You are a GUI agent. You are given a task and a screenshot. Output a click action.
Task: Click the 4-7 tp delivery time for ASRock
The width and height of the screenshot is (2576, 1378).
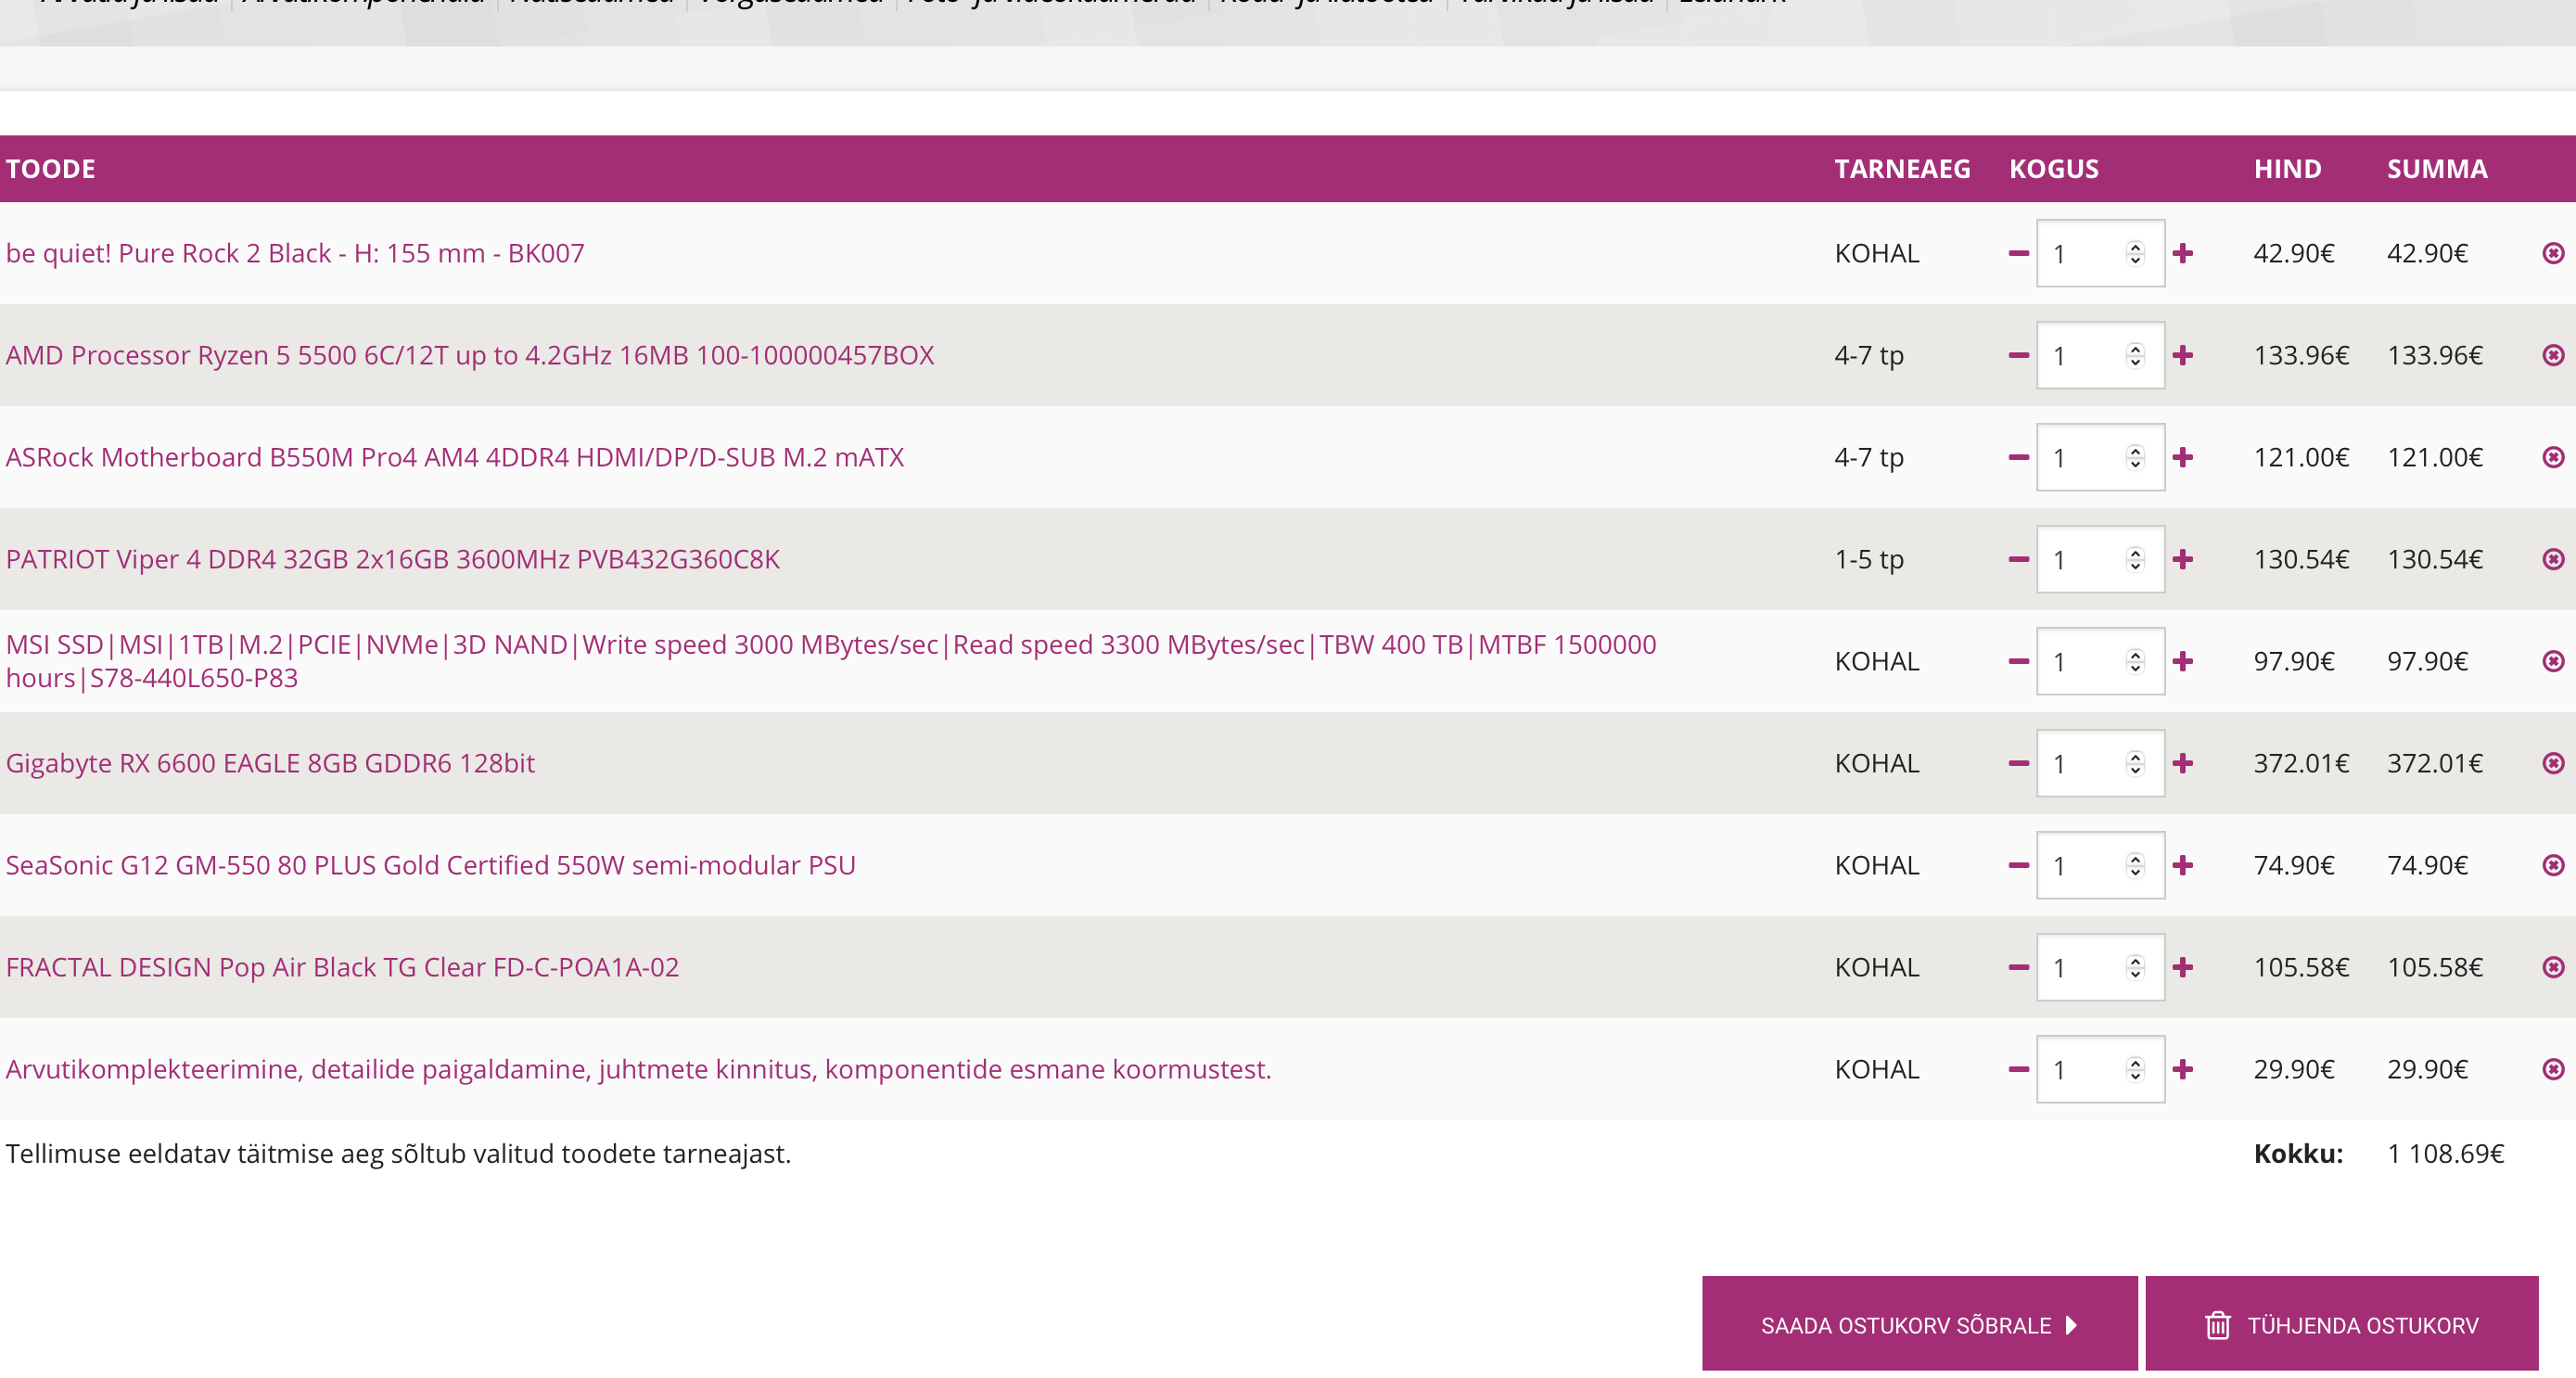[x=1869, y=458]
